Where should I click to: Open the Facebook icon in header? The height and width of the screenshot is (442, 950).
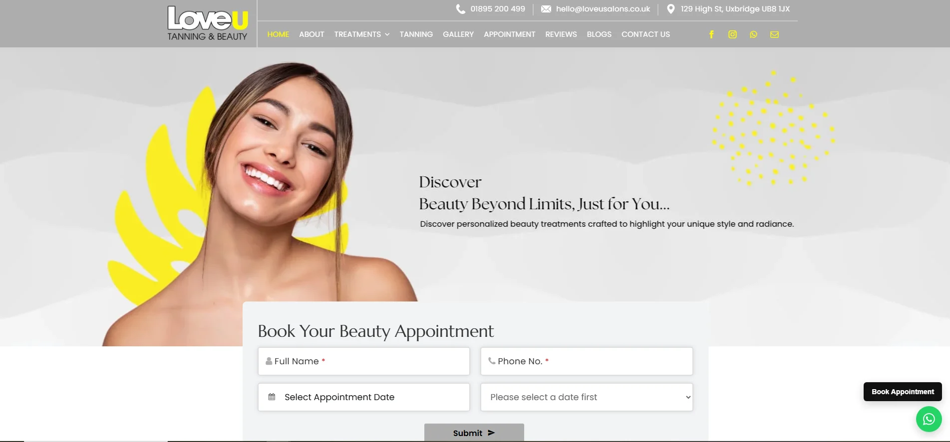[711, 34]
